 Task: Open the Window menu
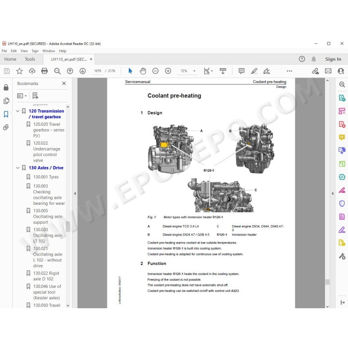[49, 51]
